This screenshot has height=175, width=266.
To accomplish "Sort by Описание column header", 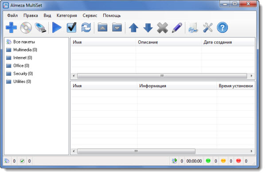I will click(168, 42).
